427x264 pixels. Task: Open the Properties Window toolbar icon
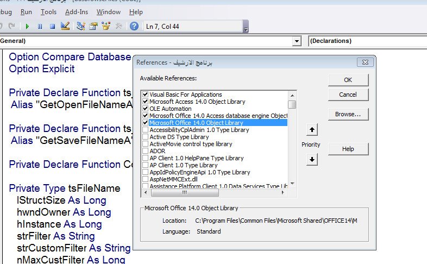93,26
